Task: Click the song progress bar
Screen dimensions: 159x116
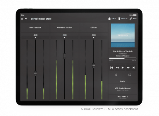Action: point(123,58)
